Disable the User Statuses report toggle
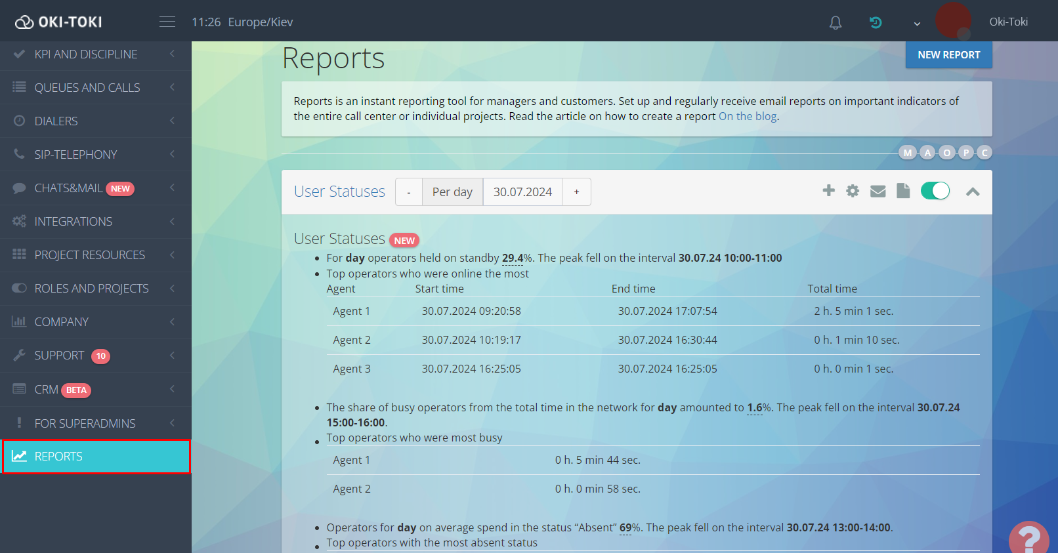This screenshot has height=553, width=1058. (935, 191)
